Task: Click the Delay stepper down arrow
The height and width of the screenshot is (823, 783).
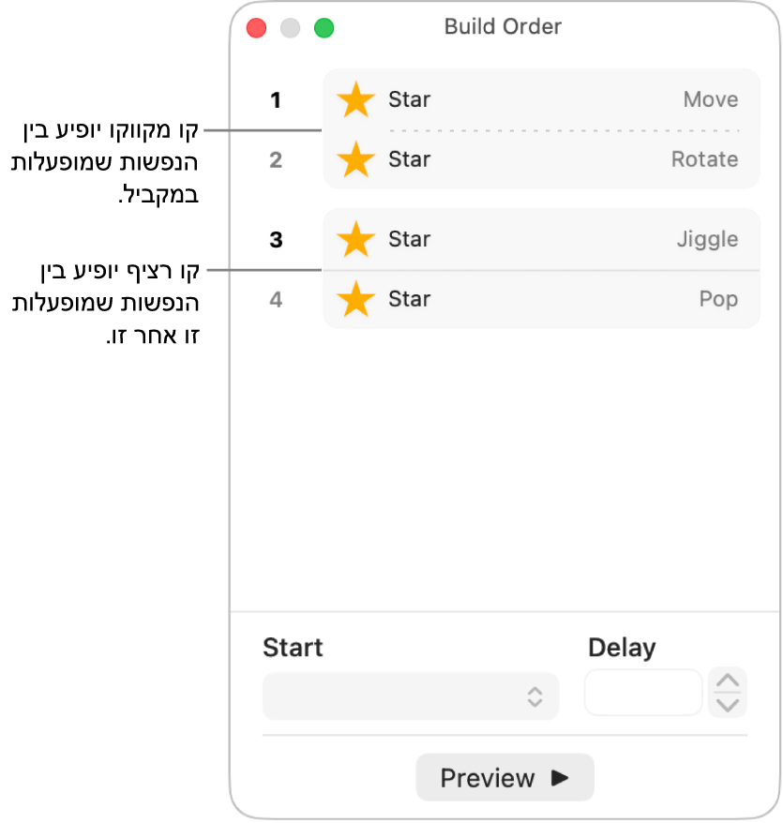Action: click(729, 704)
